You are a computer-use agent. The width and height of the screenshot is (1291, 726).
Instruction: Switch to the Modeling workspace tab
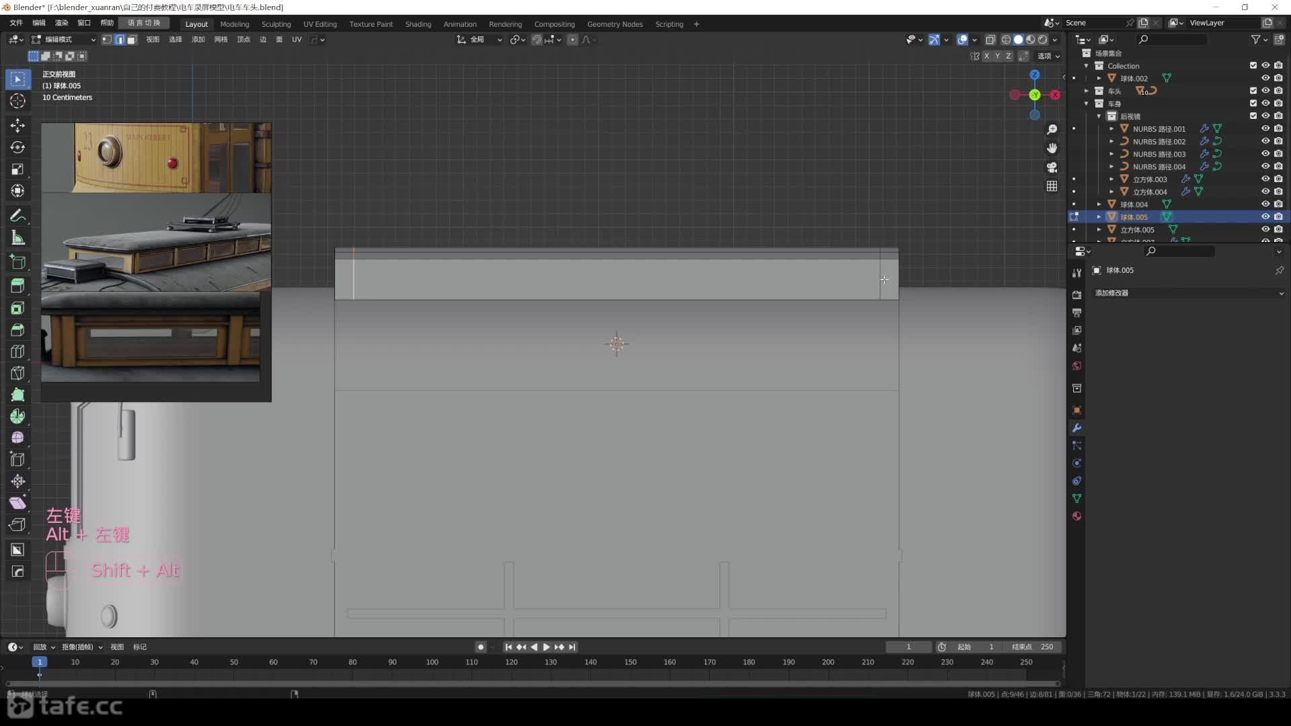[234, 24]
